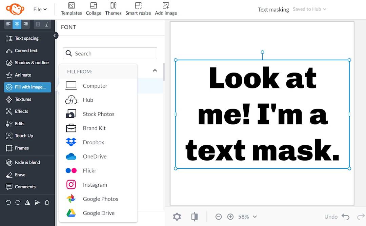Viewport: 366px width, 226px height.
Task: Zoom in with the plus button
Action: (230, 217)
